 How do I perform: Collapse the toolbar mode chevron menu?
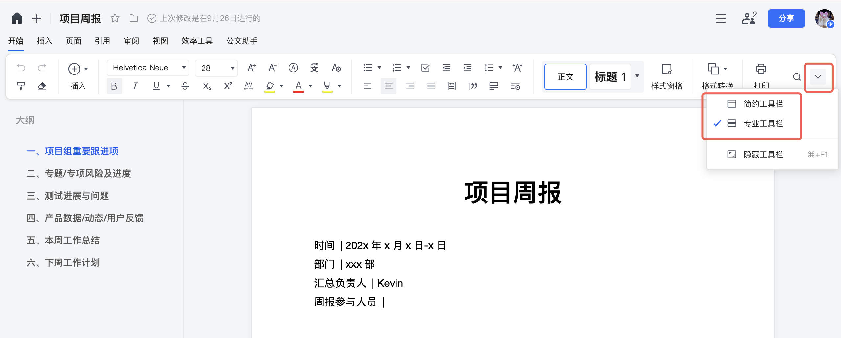(818, 77)
